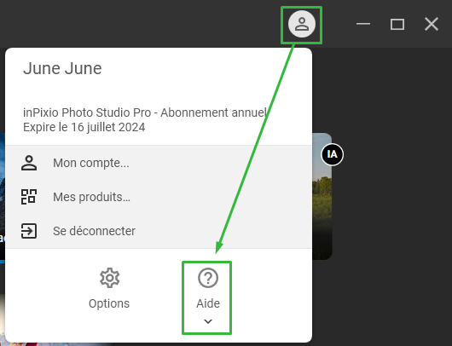Select the blue mountain thumbnail at left edge
The width and height of the screenshot is (452, 346).
3,198
